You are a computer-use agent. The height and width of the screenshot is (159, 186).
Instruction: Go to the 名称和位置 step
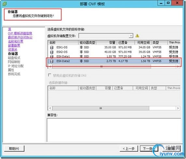pos(16,41)
